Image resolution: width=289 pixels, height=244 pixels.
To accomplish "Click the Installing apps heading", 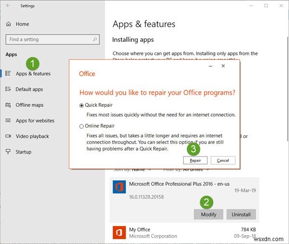I will (x=133, y=40).
